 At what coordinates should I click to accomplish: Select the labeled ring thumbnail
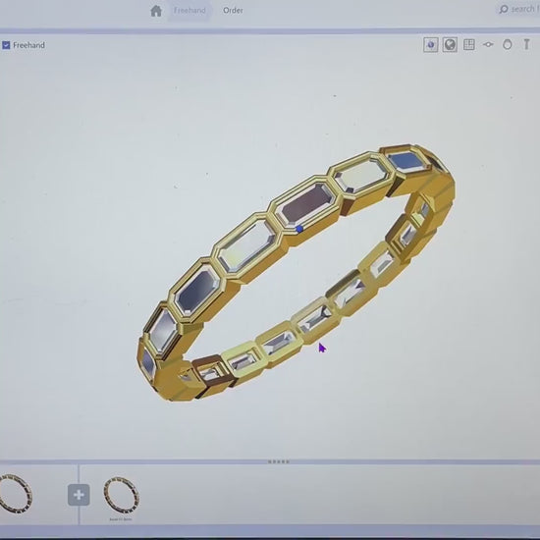[121, 496]
